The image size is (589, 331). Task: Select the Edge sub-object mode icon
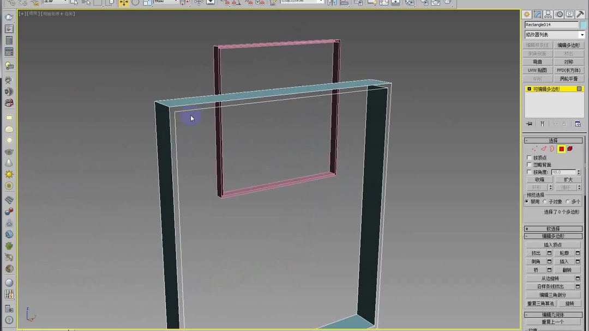pyautogui.click(x=544, y=148)
